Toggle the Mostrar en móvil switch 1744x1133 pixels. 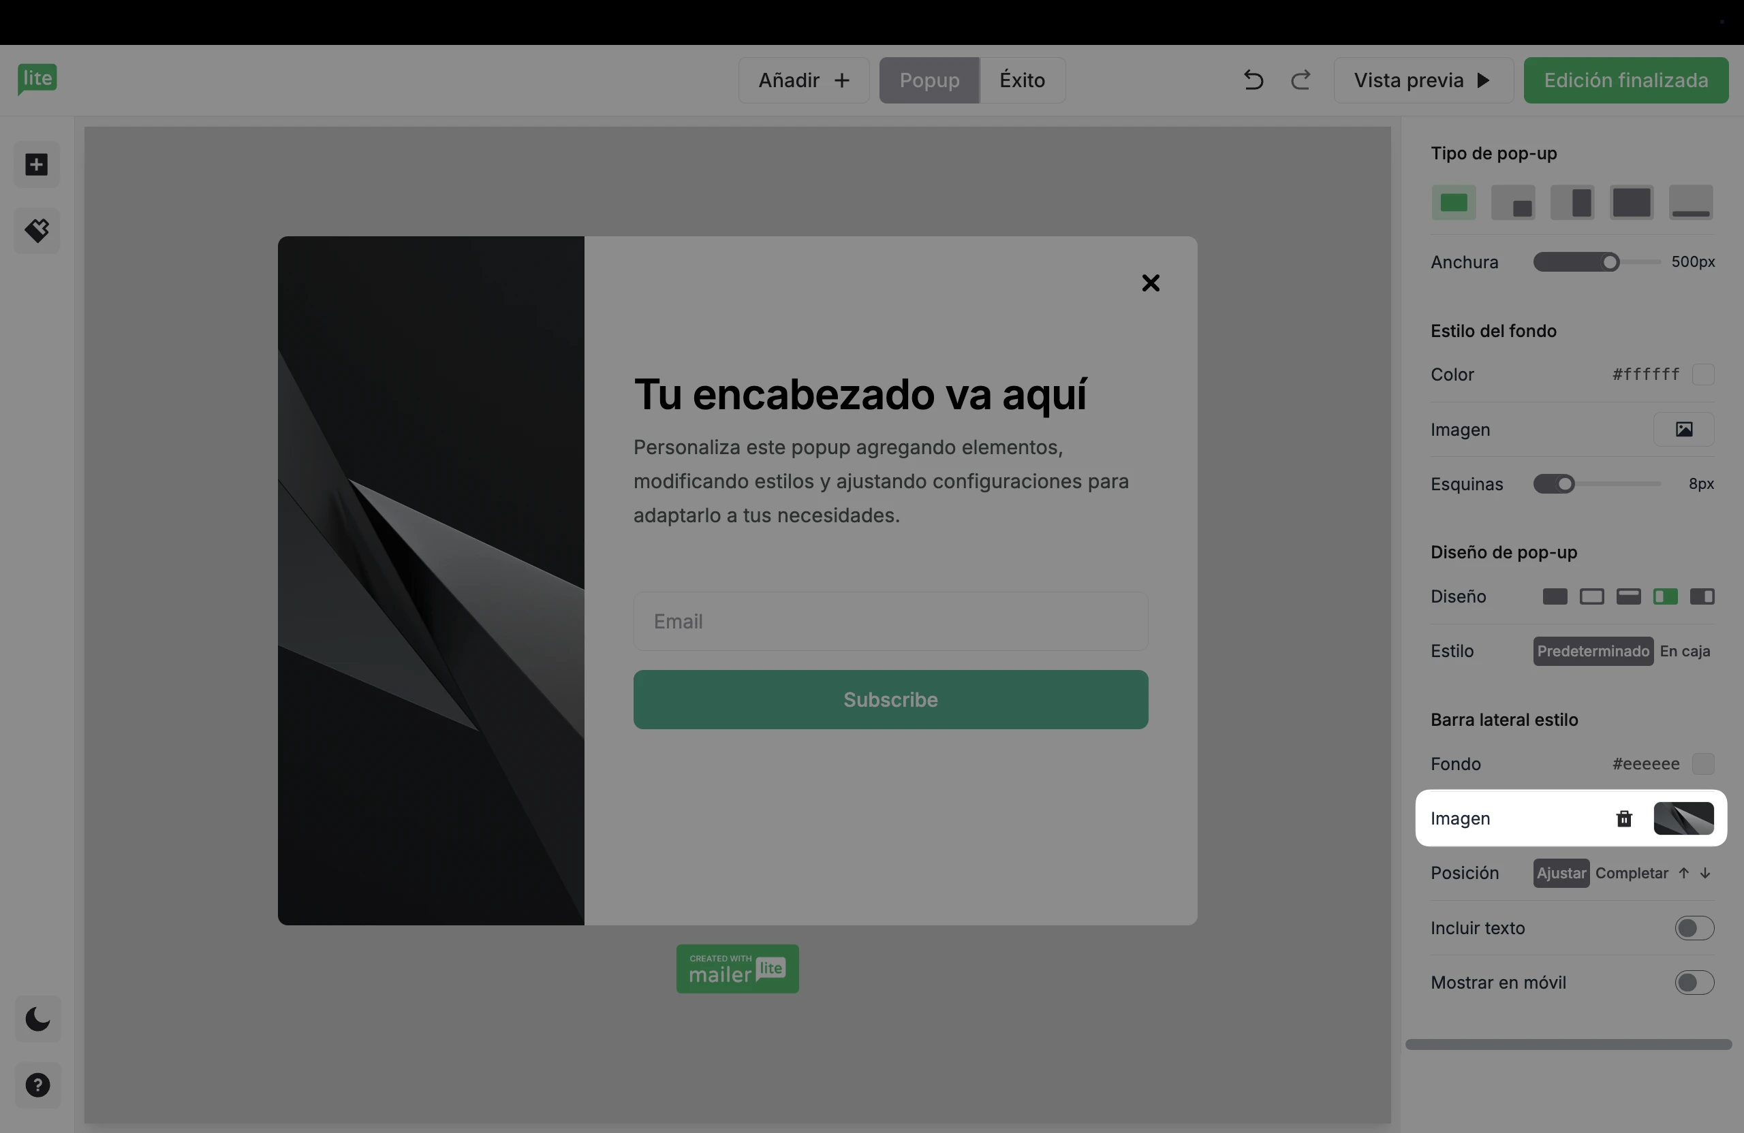point(1694,982)
